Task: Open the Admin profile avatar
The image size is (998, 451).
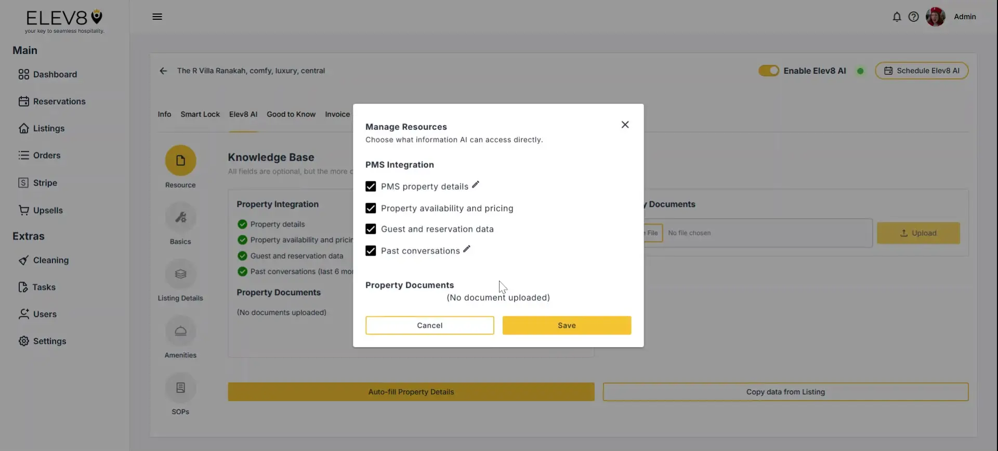Action: (x=935, y=17)
